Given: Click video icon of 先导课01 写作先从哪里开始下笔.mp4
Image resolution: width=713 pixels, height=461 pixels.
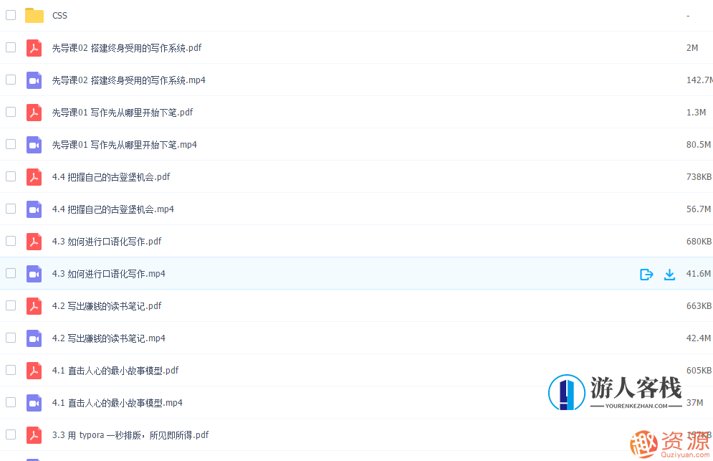Looking at the screenshot, I should tap(34, 145).
